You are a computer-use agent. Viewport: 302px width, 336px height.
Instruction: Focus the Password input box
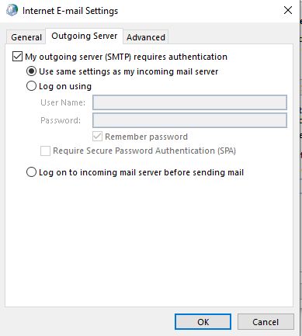pyautogui.click(x=189, y=120)
